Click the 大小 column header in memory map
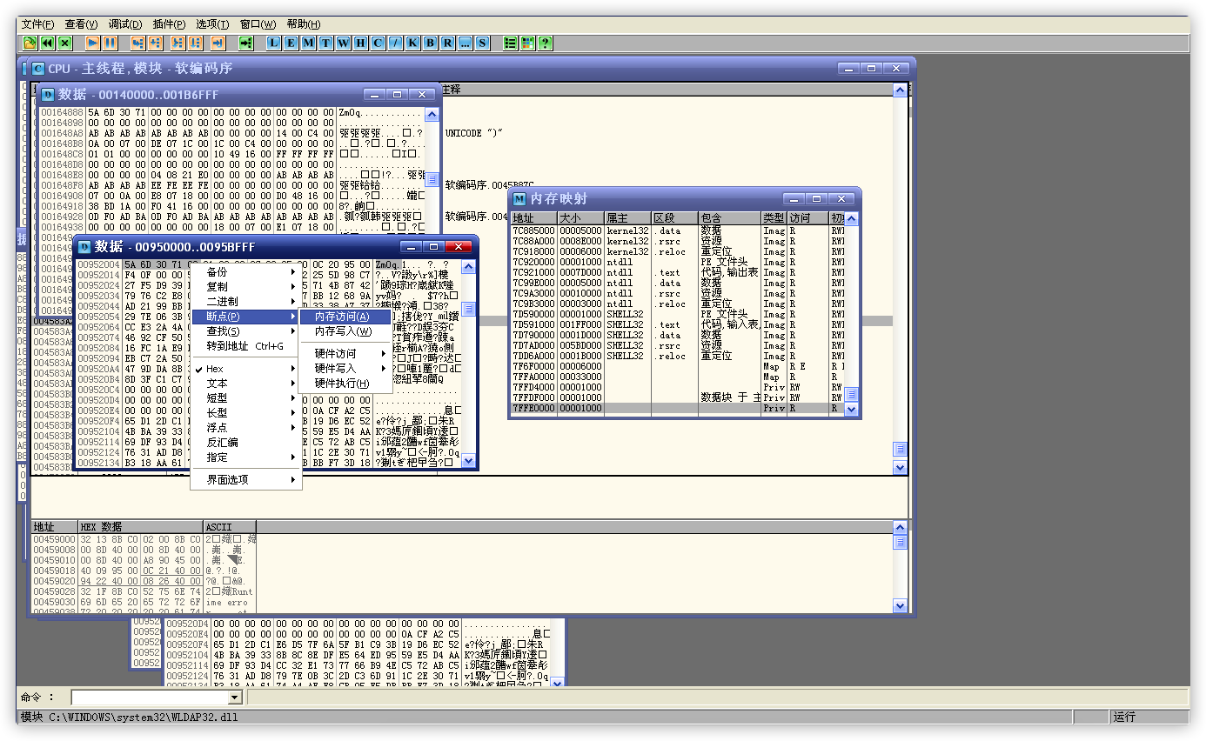 pyautogui.click(x=580, y=218)
